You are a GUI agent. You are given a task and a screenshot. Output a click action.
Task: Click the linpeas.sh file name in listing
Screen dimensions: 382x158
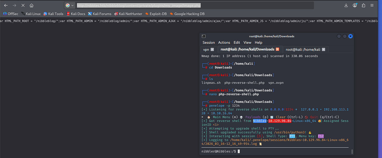pyautogui.click(x=211, y=83)
